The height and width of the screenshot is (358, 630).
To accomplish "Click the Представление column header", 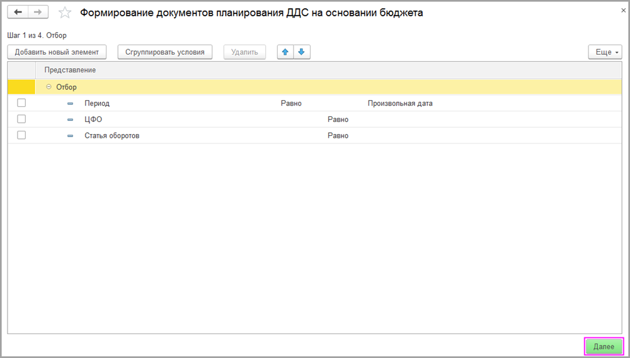I will (x=70, y=70).
